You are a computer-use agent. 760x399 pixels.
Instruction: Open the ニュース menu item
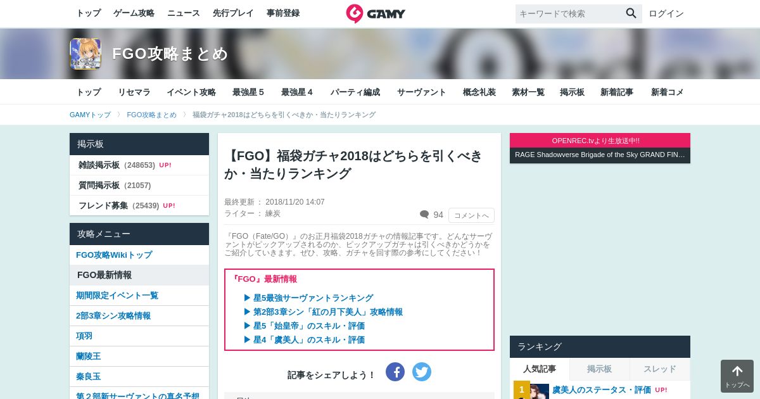[184, 13]
